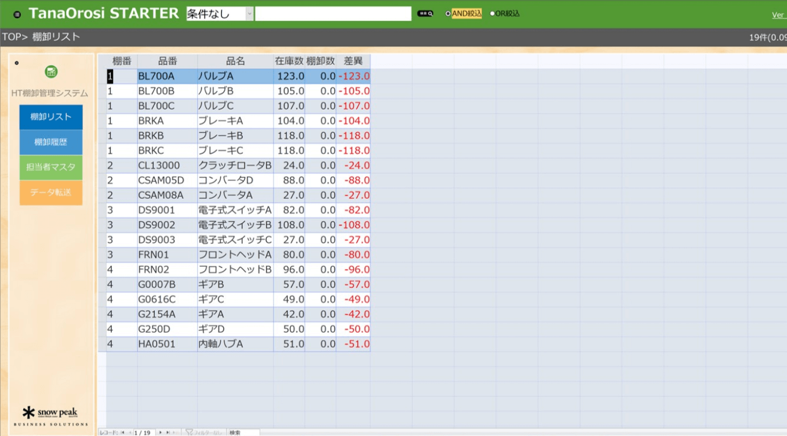Click the header search text field
The width and height of the screenshot is (787, 436).
point(333,14)
